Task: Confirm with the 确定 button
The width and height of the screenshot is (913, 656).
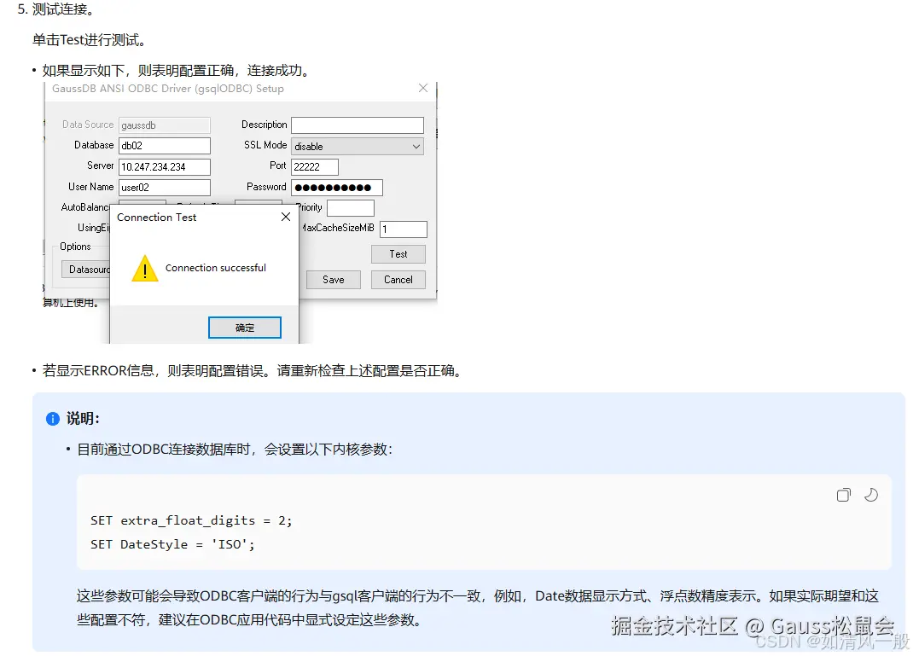Action: click(x=245, y=327)
